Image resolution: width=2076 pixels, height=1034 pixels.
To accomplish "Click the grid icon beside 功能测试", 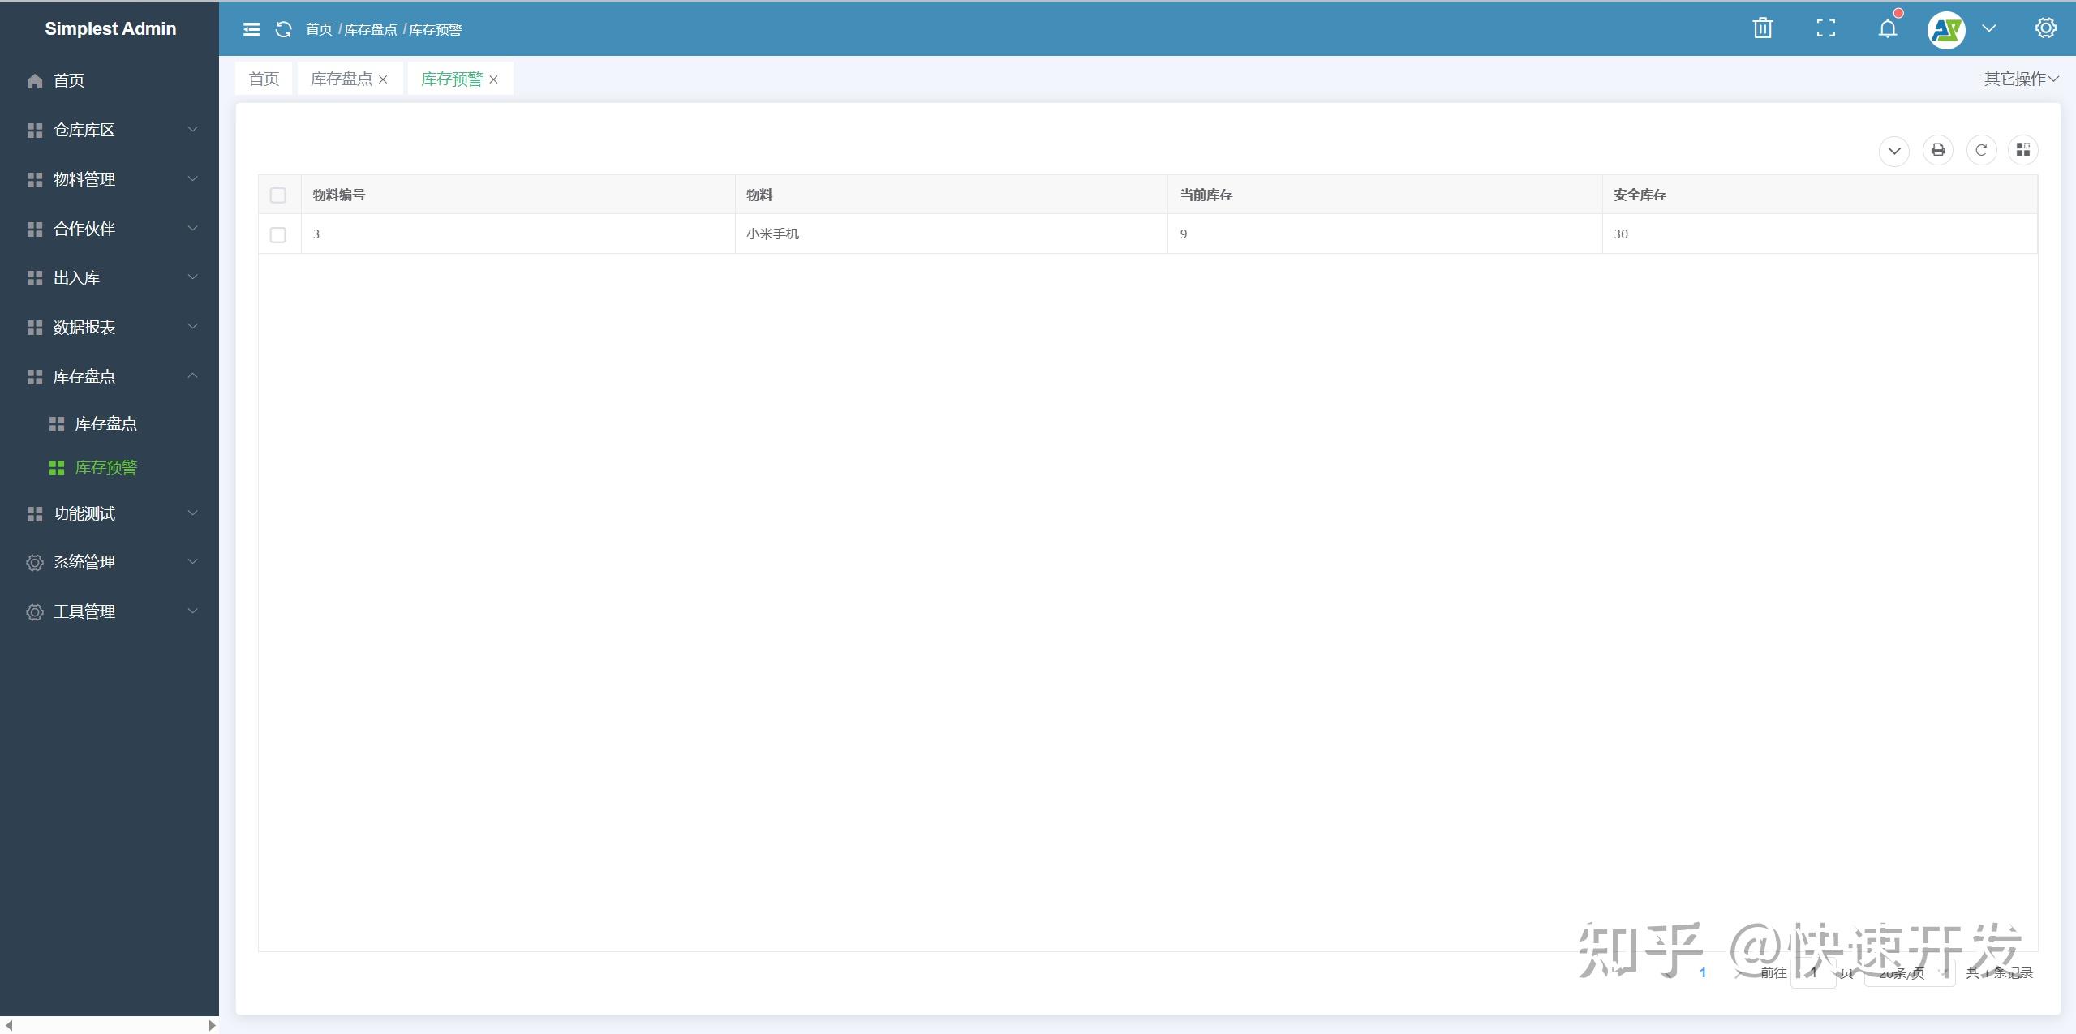I will pos(34,514).
